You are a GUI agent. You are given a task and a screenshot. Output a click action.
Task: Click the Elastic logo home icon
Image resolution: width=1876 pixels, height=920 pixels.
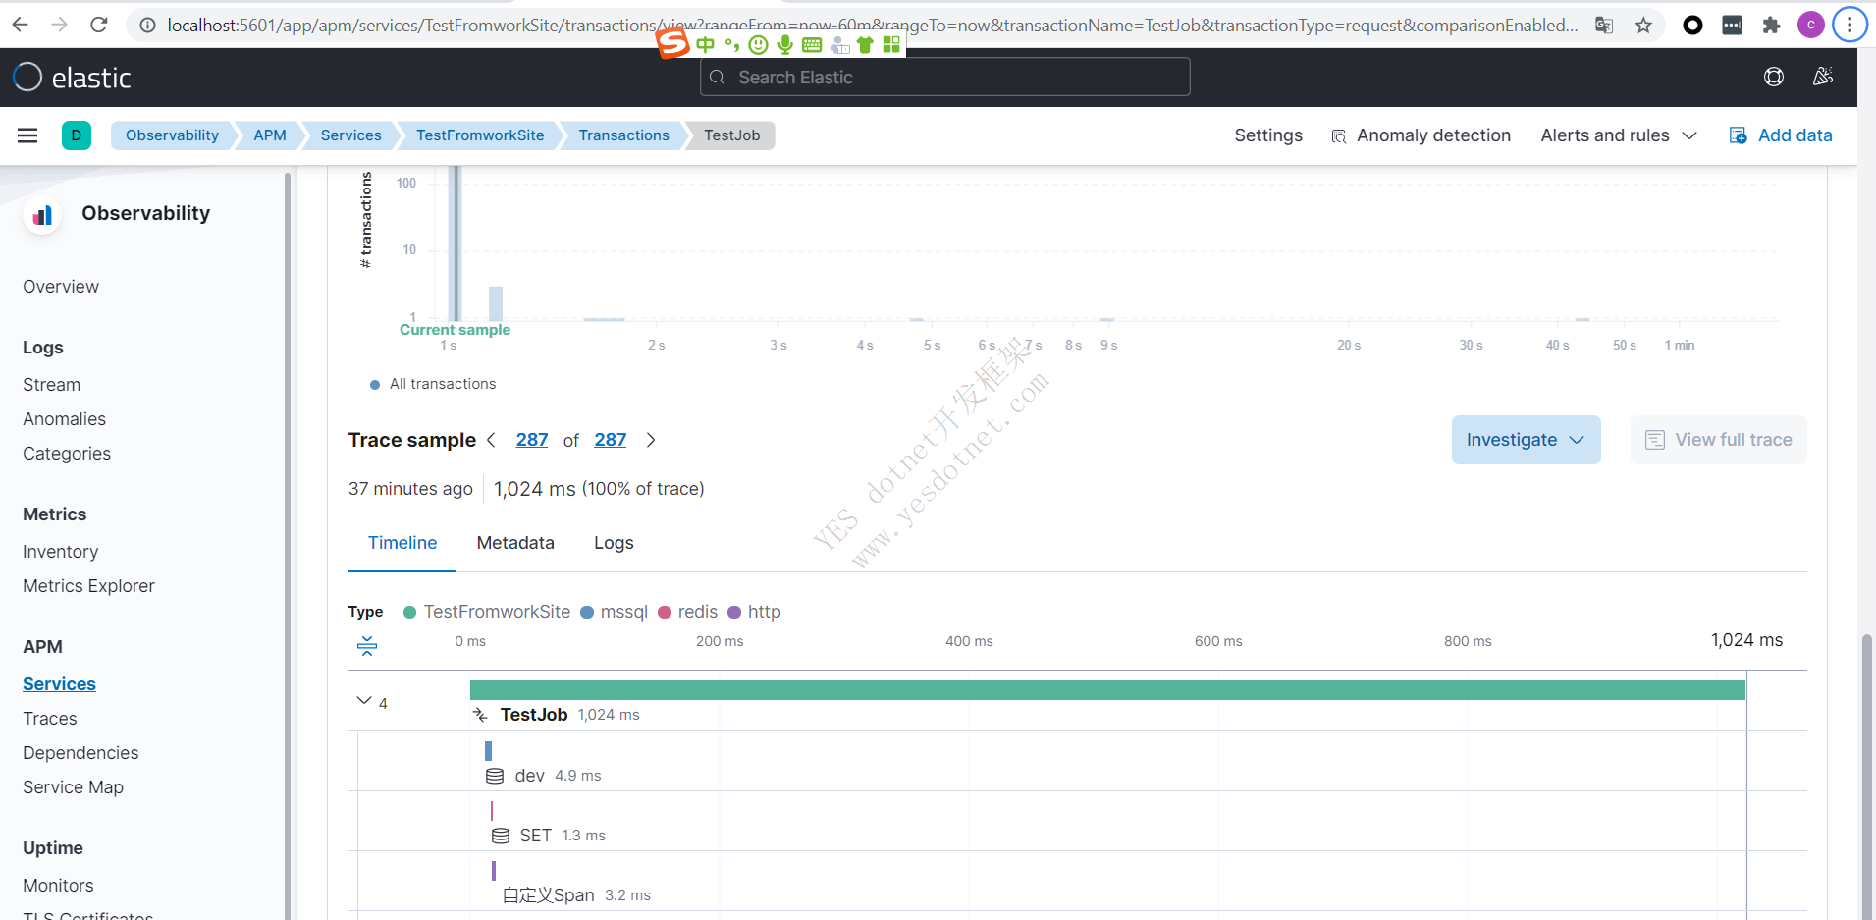[x=27, y=77]
